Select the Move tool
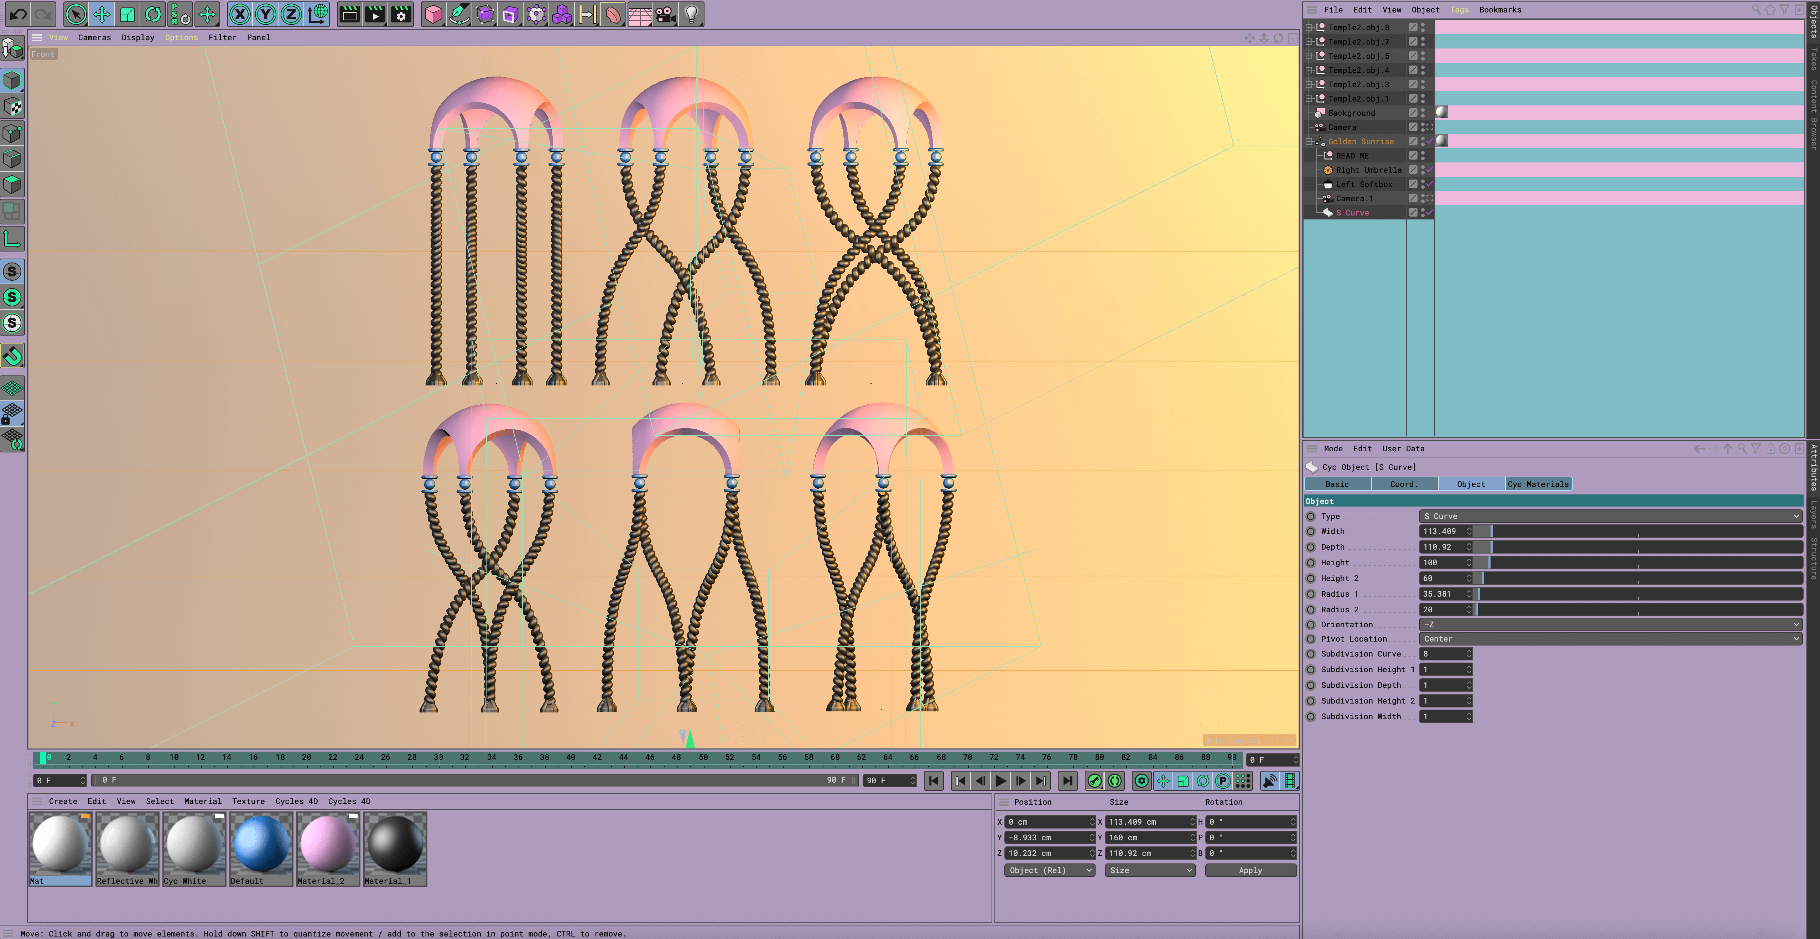The image size is (1820, 939). pos(101,14)
